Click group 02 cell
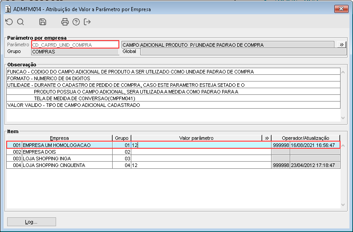Image resolution: width=353 pixels, height=232 pixels. point(122,152)
